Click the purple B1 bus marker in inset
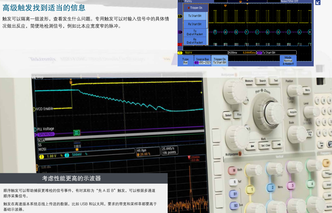 tap(180, 32)
